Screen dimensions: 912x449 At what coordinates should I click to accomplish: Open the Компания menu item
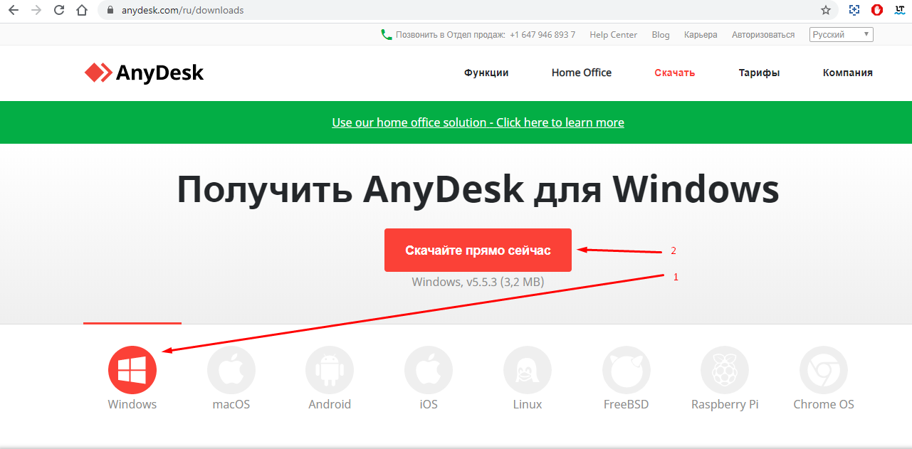click(x=848, y=73)
